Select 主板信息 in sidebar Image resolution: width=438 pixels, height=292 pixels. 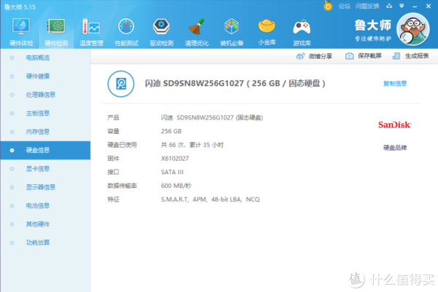45,113
